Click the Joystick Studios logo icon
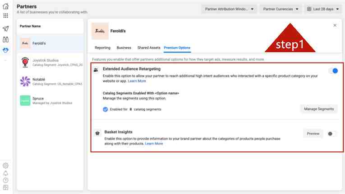Viewport: 345px width, 194px height. pyautogui.click(x=25, y=63)
